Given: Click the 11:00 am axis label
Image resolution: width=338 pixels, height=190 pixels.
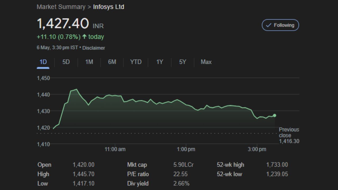Looking at the screenshot, I should [x=115, y=149].
